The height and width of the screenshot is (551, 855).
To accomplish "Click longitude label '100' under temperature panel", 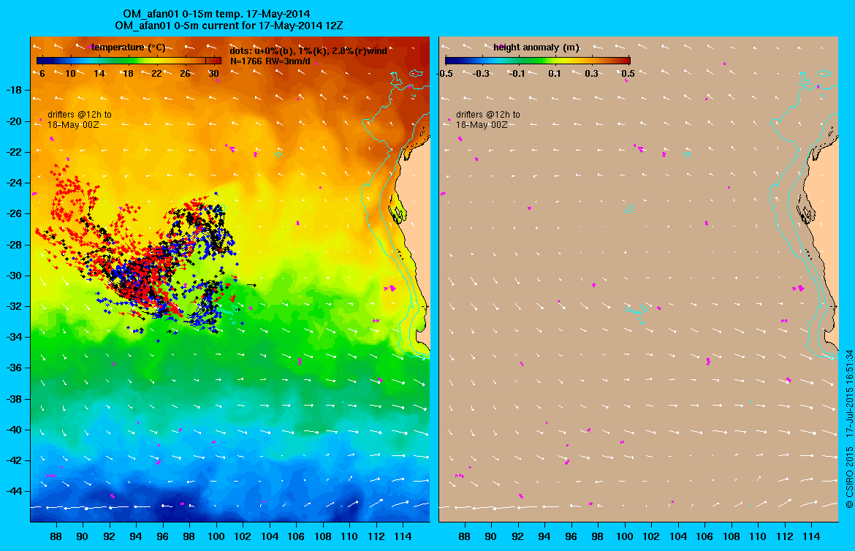I will point(216,536).
